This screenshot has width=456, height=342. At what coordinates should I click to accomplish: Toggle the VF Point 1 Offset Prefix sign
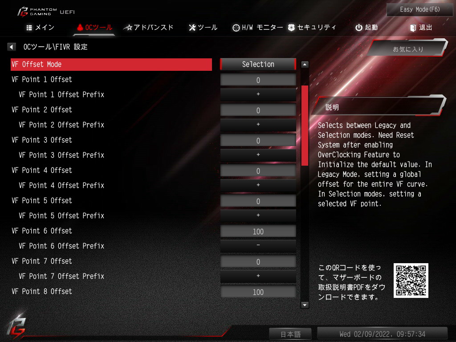tap(258, 94)
